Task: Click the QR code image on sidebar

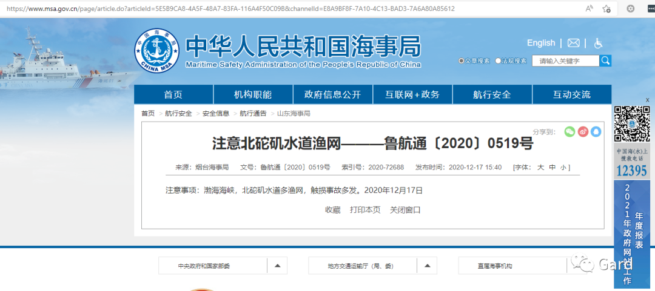Action: (631, 124)
